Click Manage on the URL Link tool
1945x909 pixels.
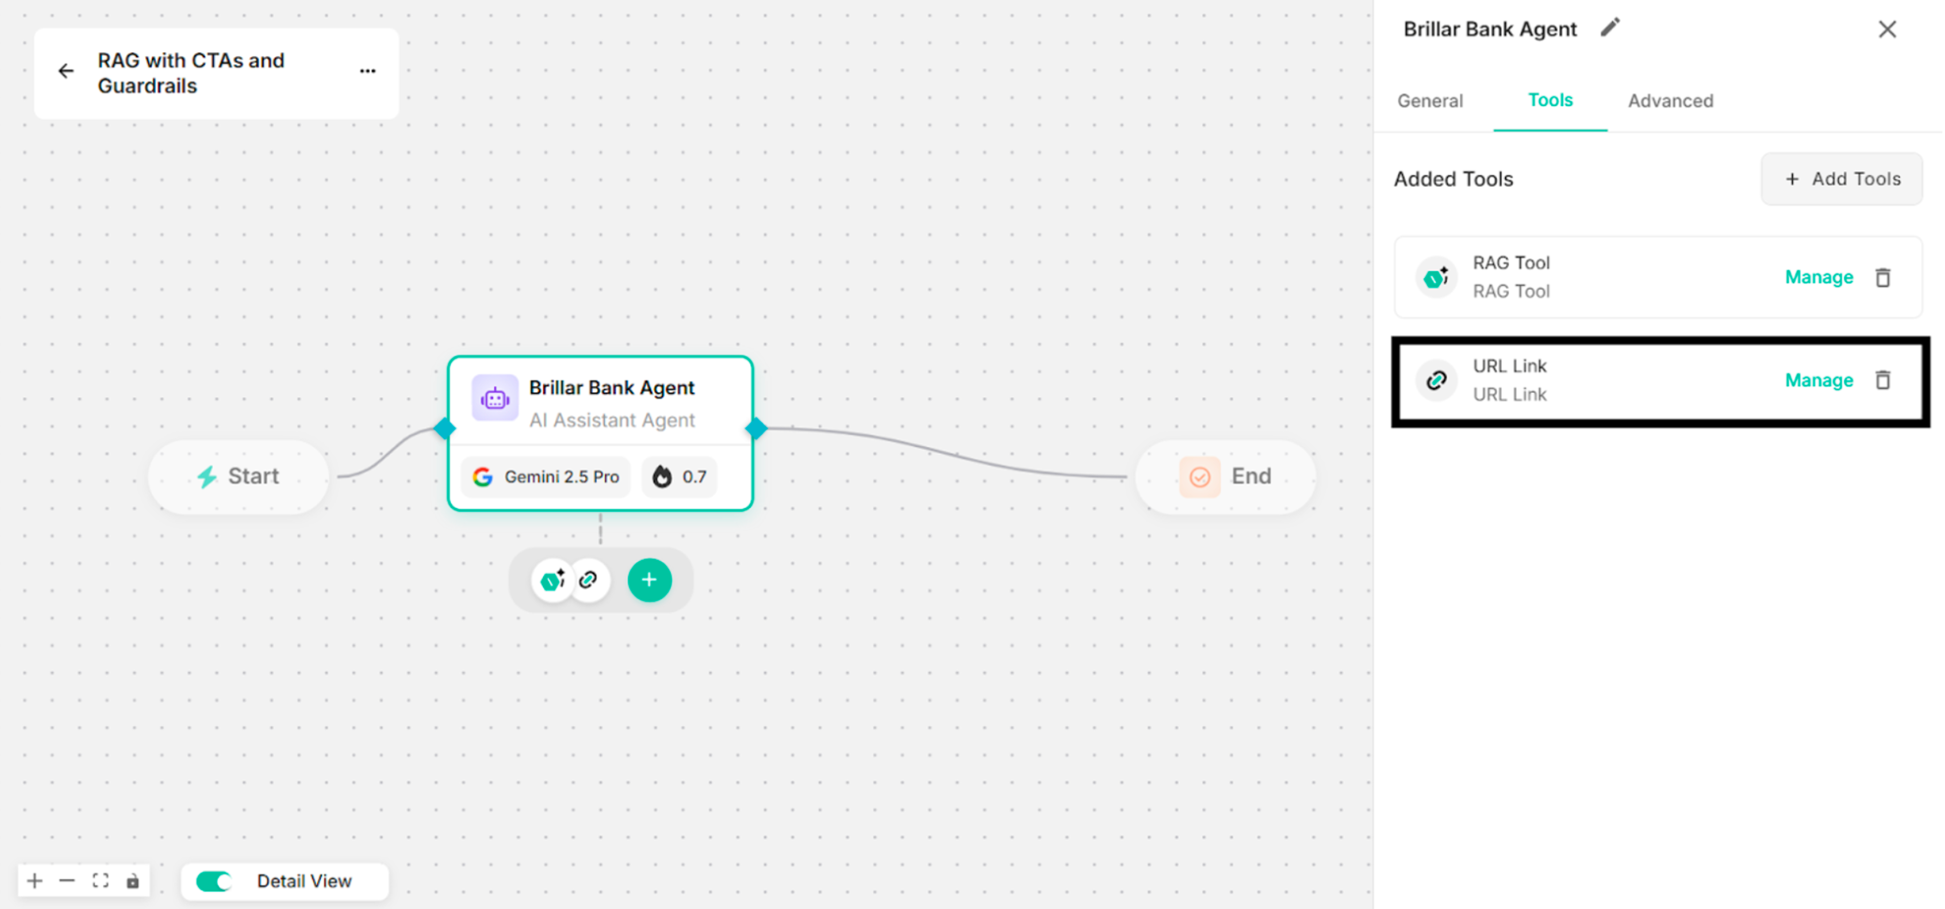click(1818, 380)
